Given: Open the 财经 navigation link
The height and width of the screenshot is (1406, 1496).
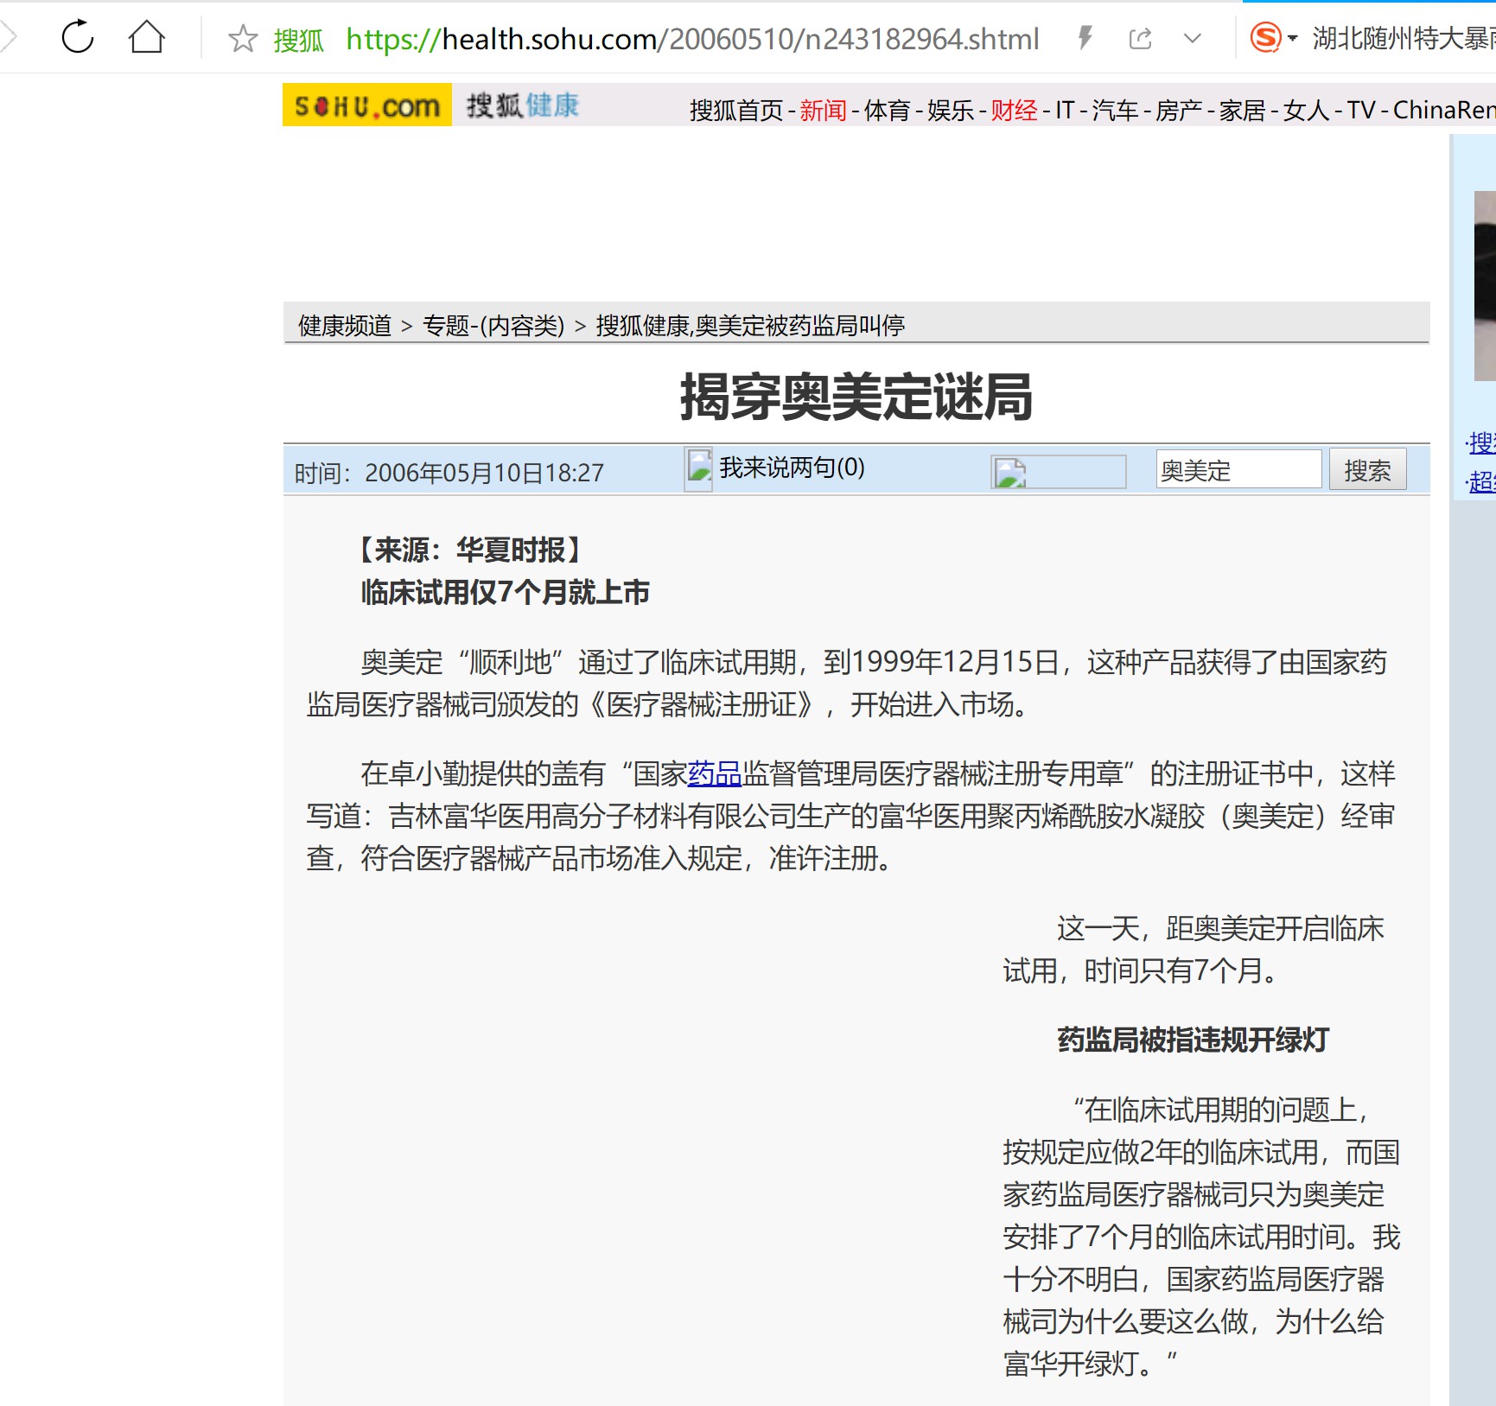Looking at the screenshot, I should pos(1014,110).
